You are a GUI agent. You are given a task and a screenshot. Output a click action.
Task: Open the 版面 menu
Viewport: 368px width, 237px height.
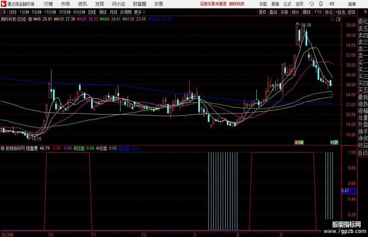click(275, 4)
